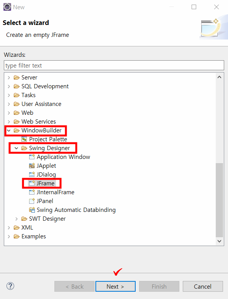Expand the Tasks tree node

9,95
